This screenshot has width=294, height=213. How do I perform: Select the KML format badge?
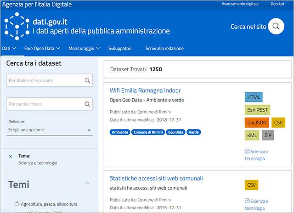[252, 135]
